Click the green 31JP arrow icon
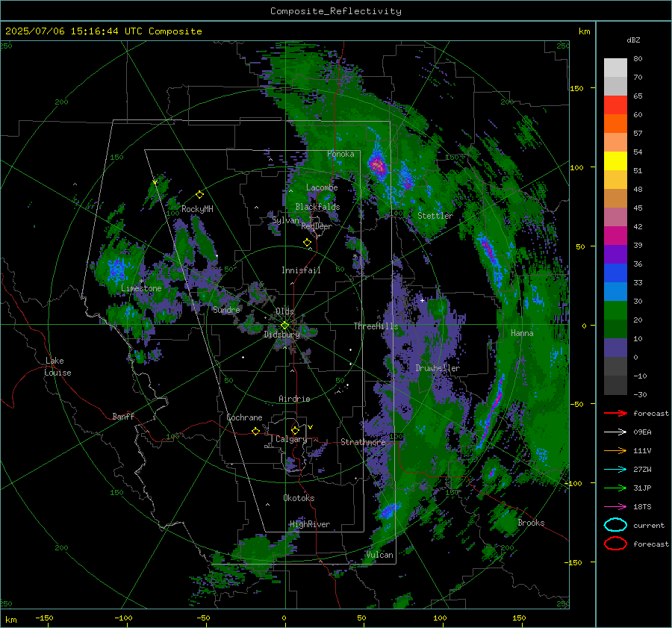This screenshot has width=672, height=628. 615,488
